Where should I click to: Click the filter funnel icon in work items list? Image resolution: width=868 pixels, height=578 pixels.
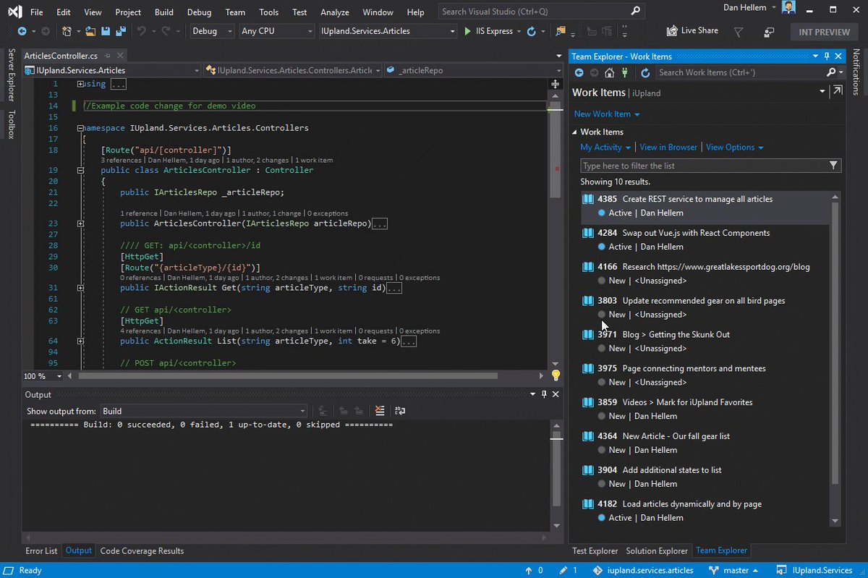pos(834,166)
